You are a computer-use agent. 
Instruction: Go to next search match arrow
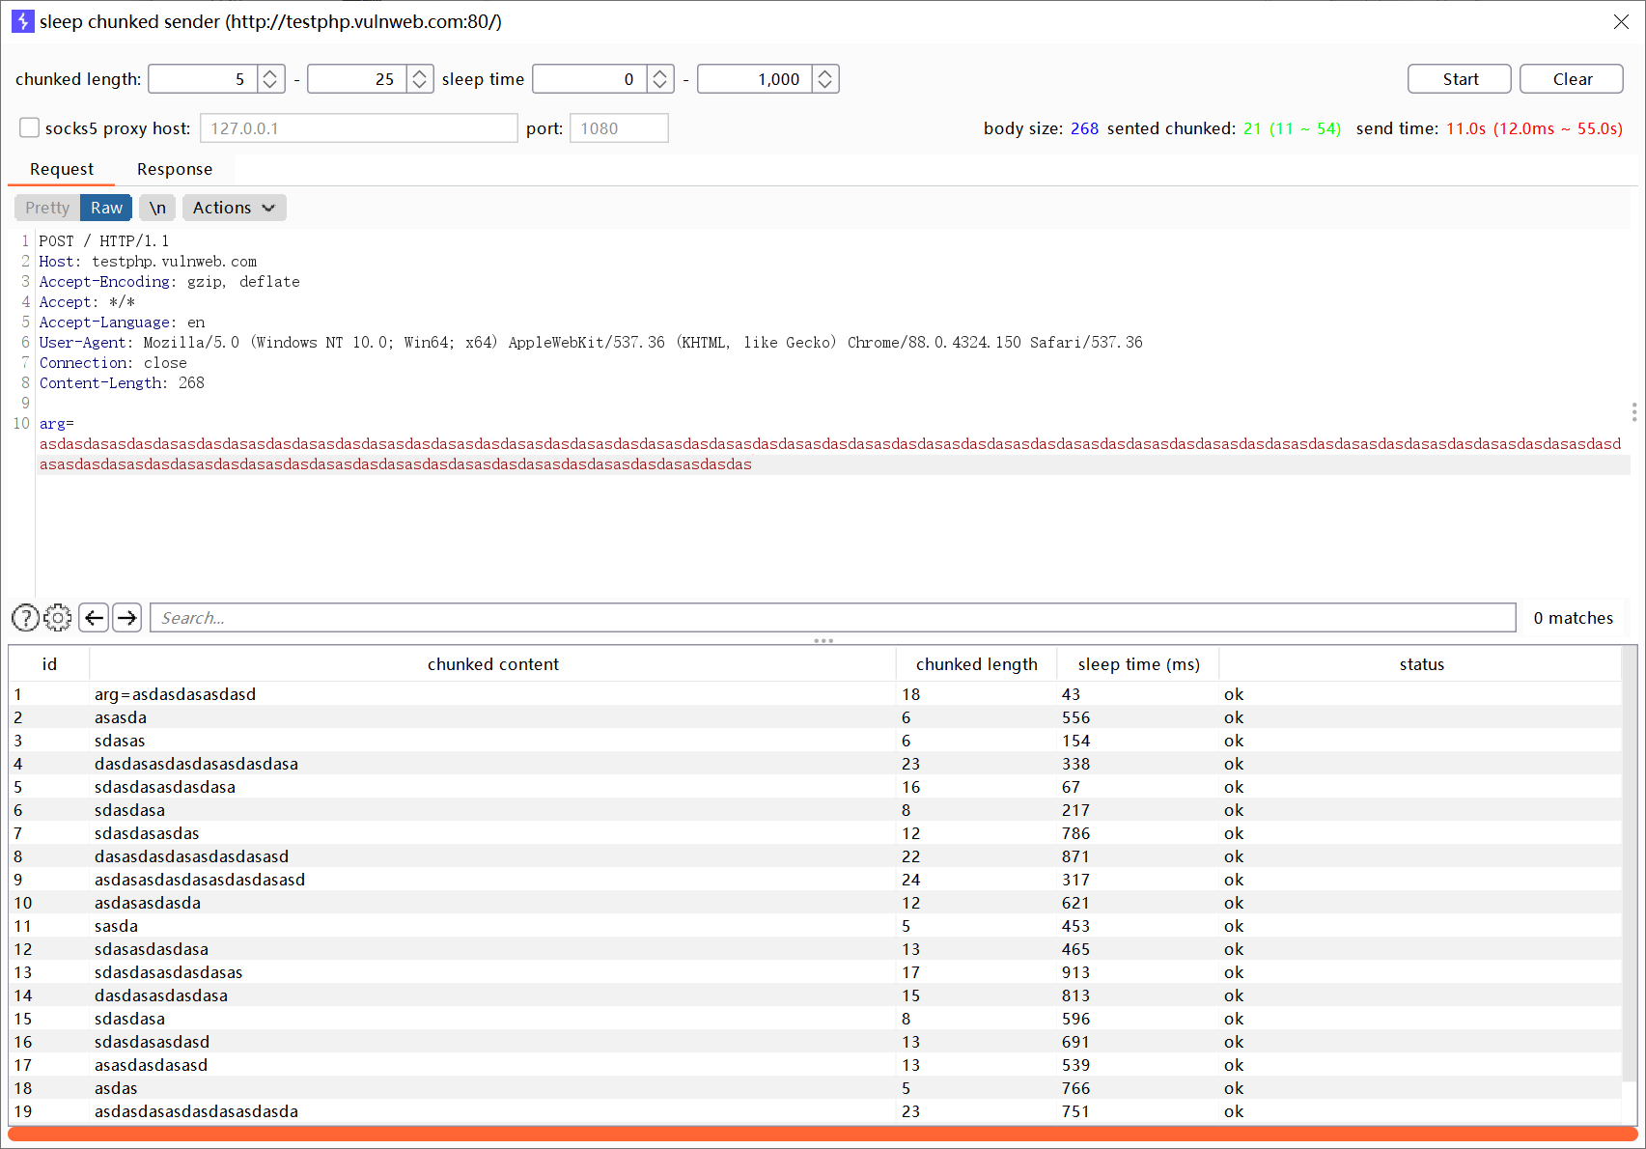point(126,618)
